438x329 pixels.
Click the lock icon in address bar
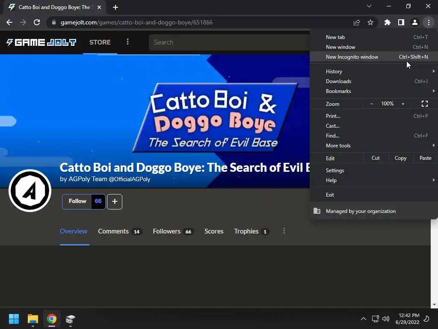click(54, 22)
